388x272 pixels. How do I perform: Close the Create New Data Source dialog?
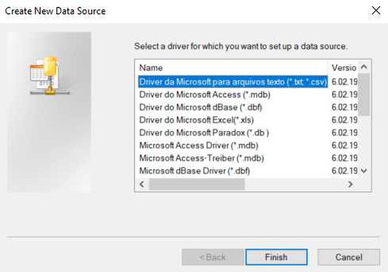(x=376, y=10)
